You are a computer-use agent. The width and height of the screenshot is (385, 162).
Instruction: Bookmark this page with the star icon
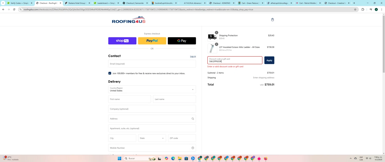click(355, 9)
